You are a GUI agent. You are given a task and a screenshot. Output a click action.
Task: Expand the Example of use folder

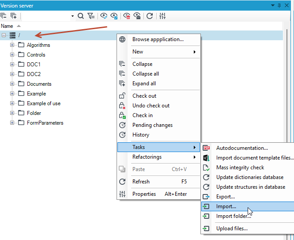coord(12,103)
